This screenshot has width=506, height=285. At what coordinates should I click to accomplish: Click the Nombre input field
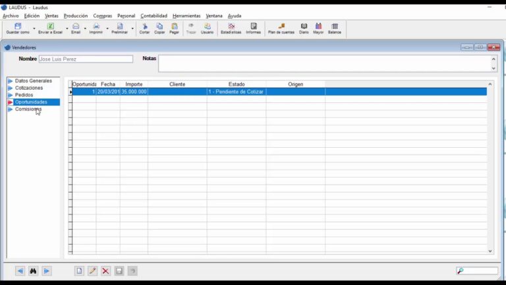tap(86, 59)
